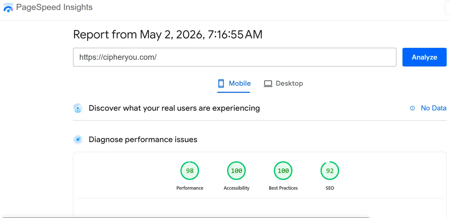Click the Performance label
450x218 pixels.
click(190, 188)
